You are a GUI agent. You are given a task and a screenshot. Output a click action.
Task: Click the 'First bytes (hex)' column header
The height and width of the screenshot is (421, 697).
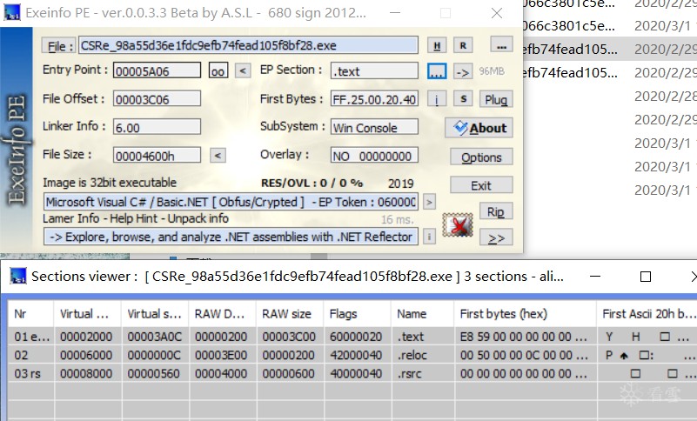pos(525,313)
